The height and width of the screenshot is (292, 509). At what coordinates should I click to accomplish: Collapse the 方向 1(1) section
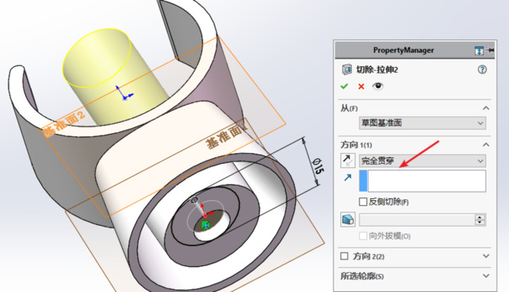(x=486, y=144)
